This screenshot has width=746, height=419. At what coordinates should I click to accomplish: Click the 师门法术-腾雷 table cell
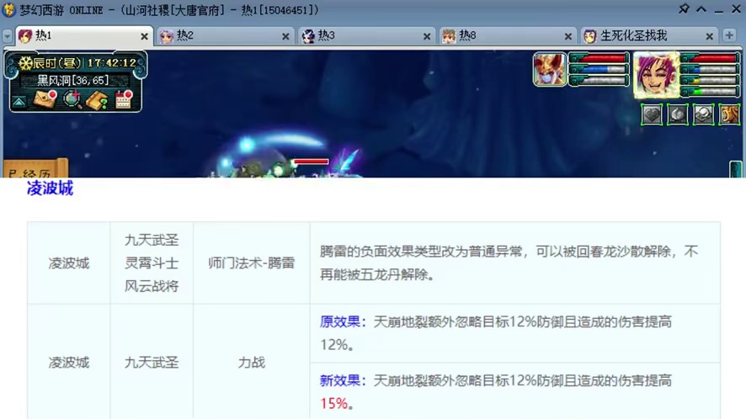pos(251,263)
